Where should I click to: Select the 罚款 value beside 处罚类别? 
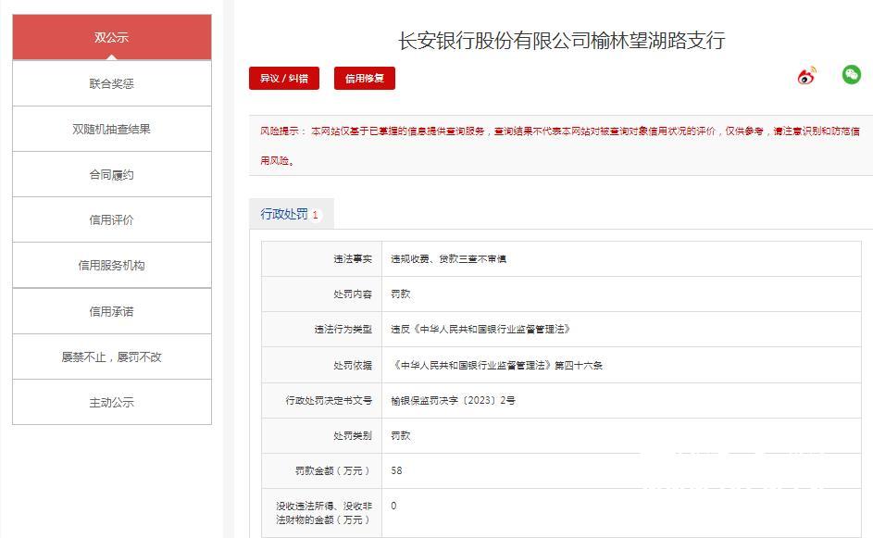click(x=400, y=435)
